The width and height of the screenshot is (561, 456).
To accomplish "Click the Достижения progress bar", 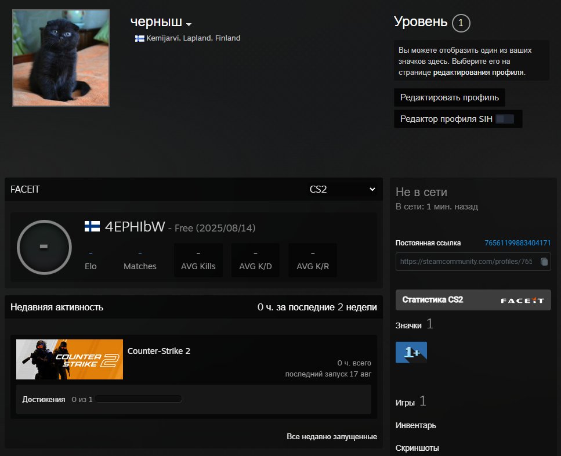I will [139, 399].
